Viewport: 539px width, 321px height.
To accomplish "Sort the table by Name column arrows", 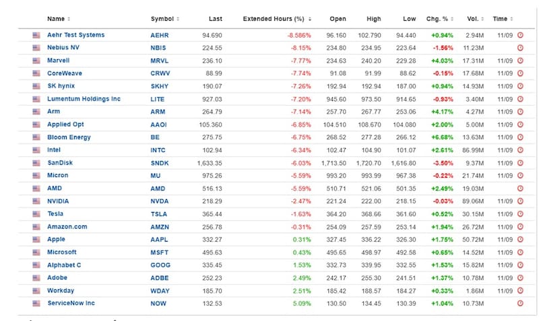I will [x=69, y=19].
